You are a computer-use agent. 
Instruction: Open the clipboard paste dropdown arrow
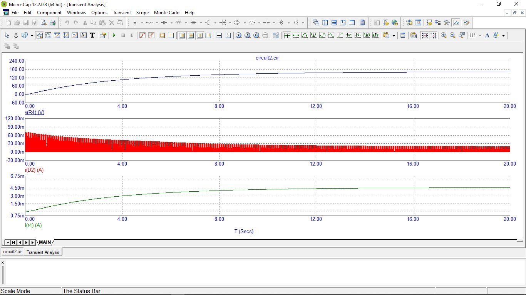click(x=394, y=35)
